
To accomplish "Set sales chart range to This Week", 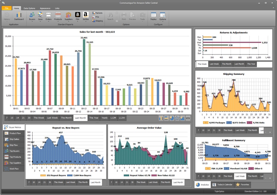I will [x=39, y=118].
